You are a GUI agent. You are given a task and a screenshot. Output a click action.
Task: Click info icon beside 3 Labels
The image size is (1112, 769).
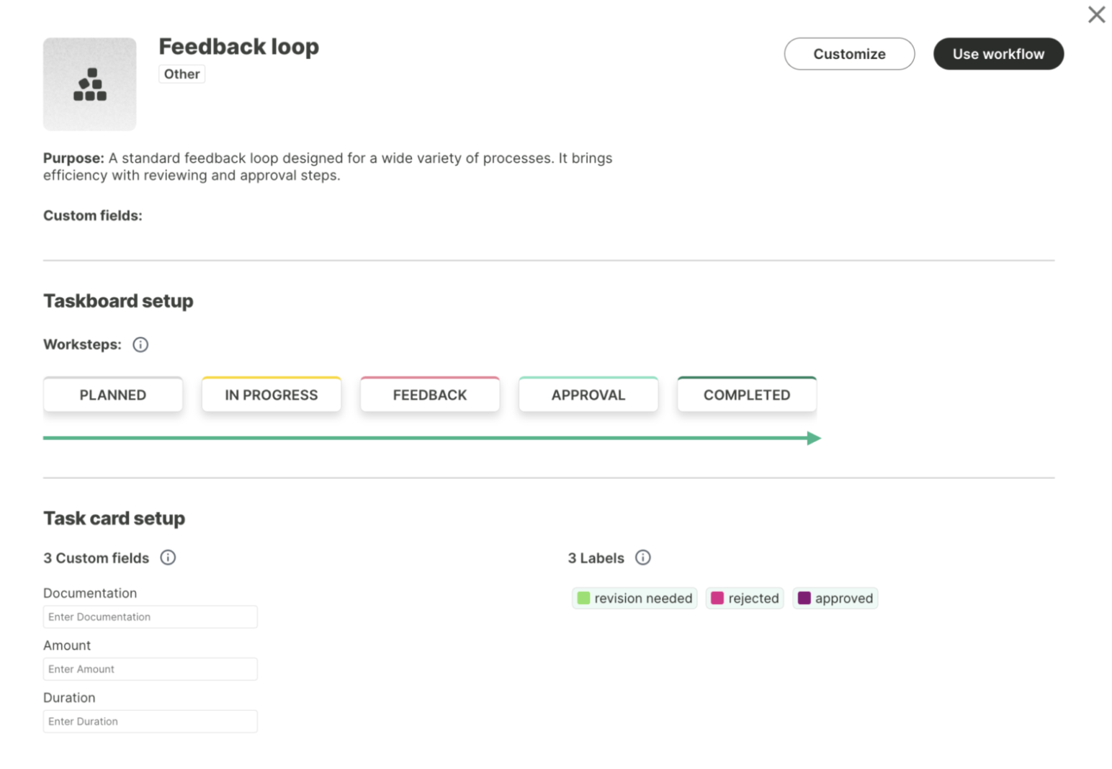(642, 557)
